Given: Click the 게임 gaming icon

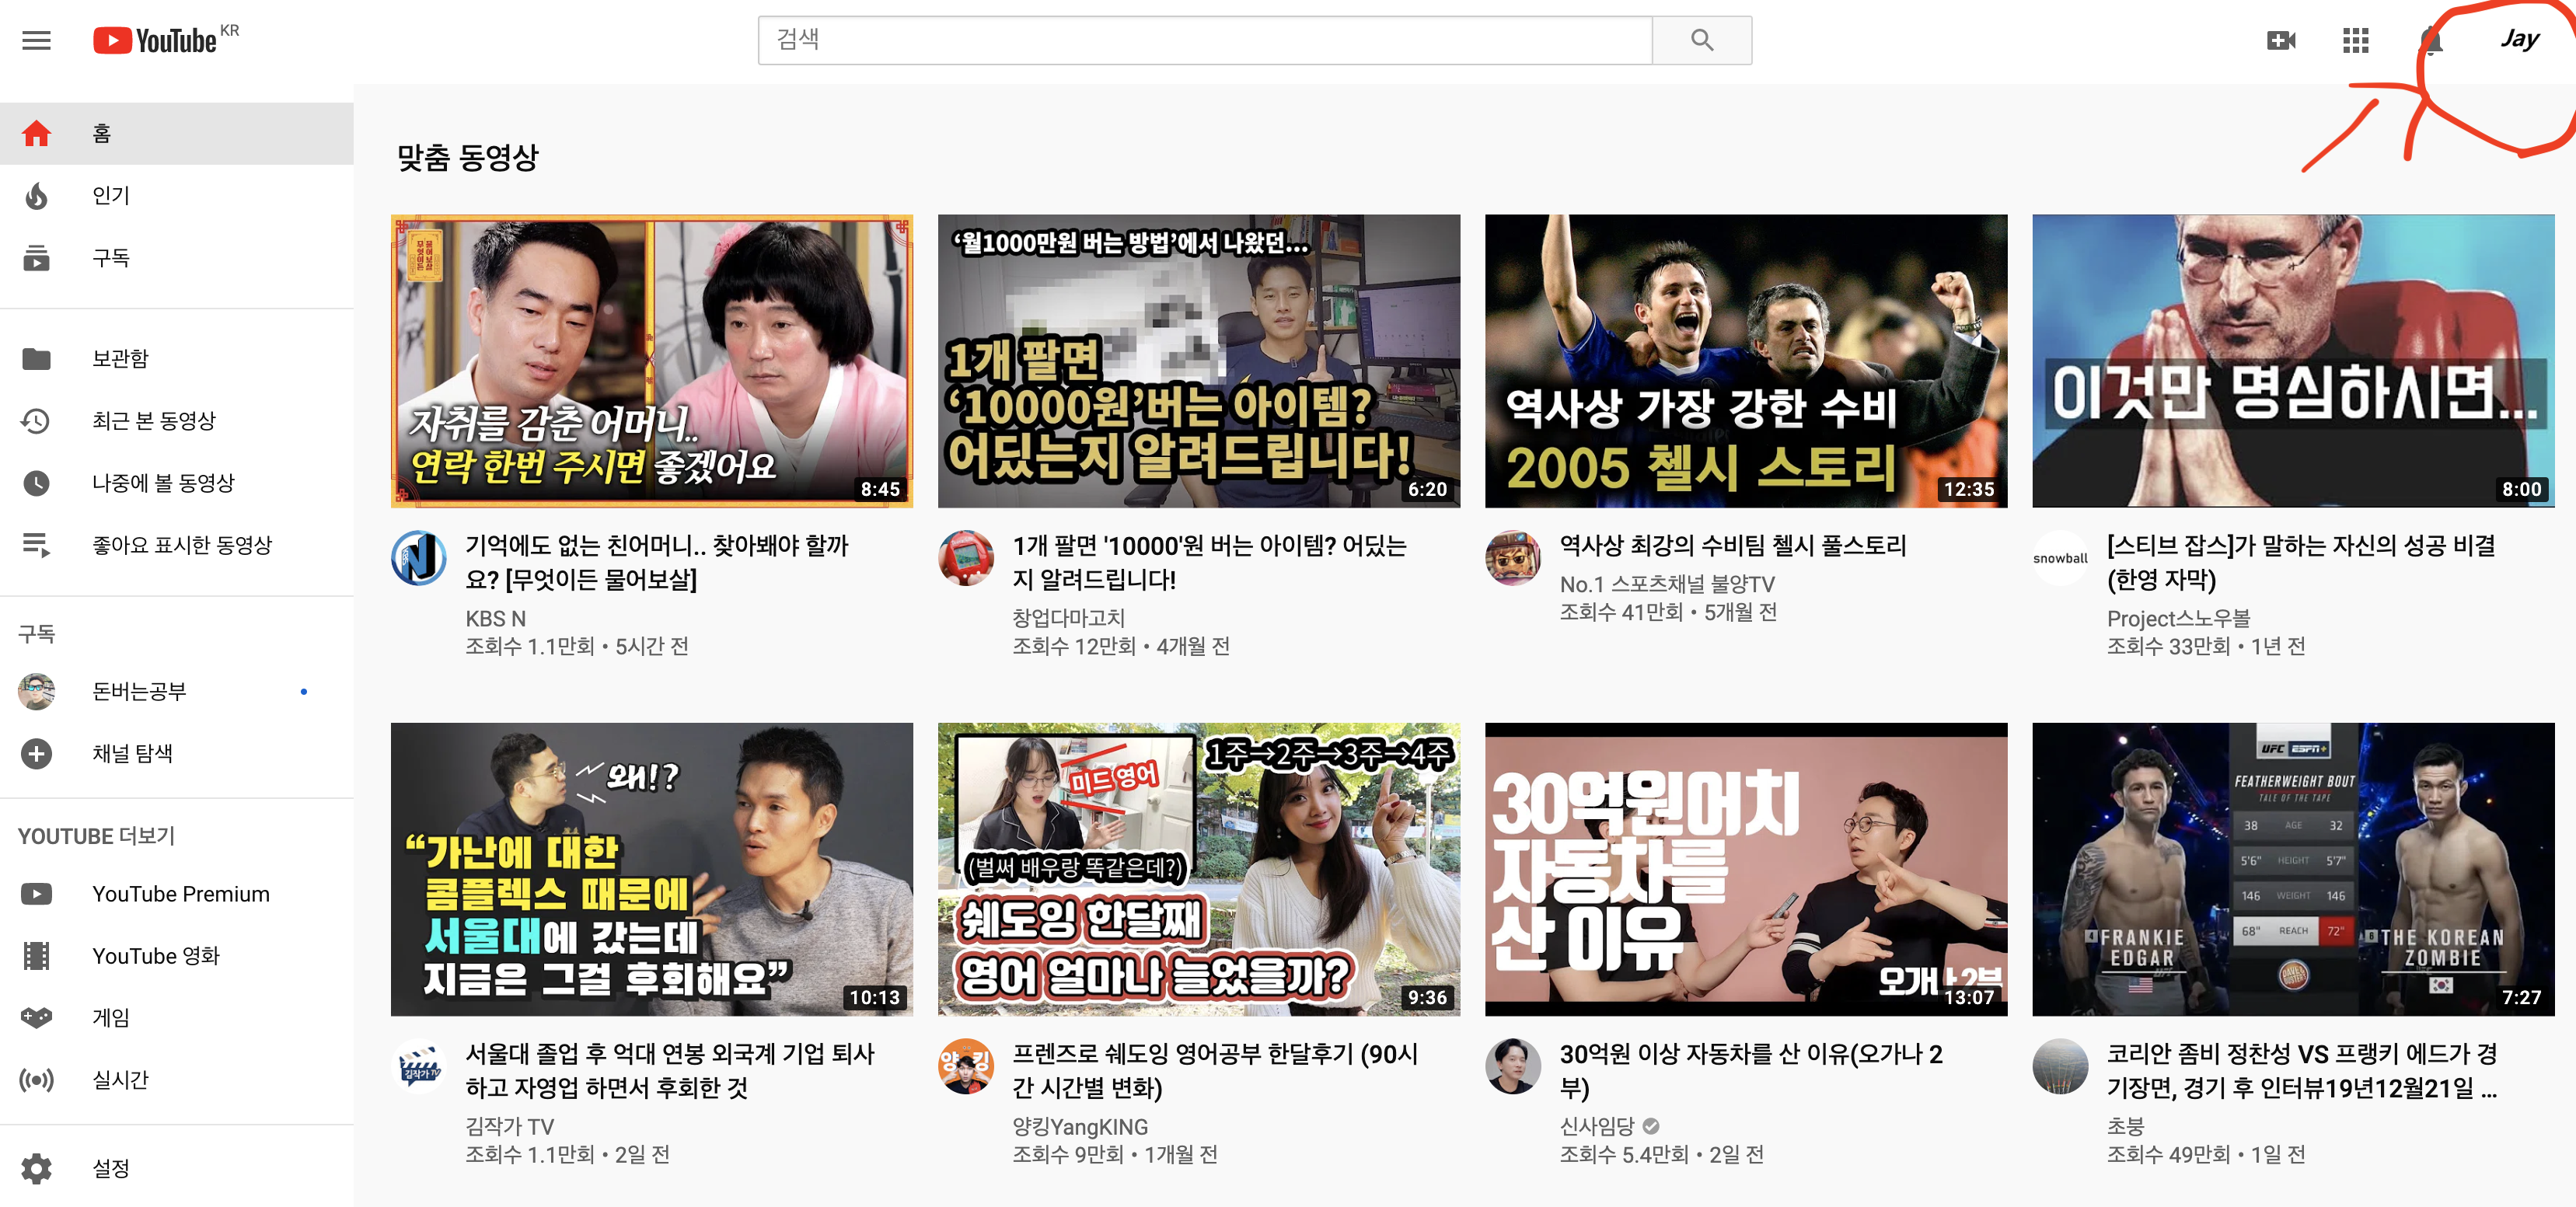Looking at the screenshot, I should point(37,1017).
